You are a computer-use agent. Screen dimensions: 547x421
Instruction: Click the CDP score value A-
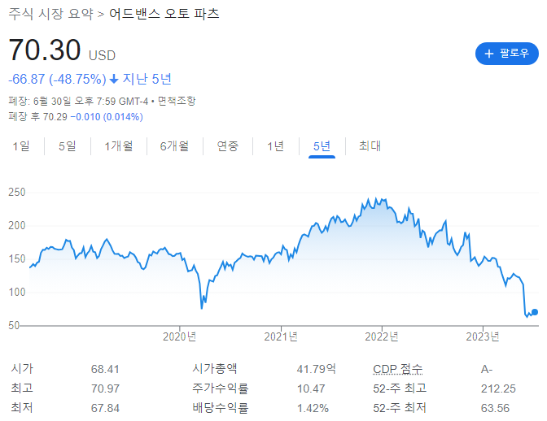[x=487, y=369]
